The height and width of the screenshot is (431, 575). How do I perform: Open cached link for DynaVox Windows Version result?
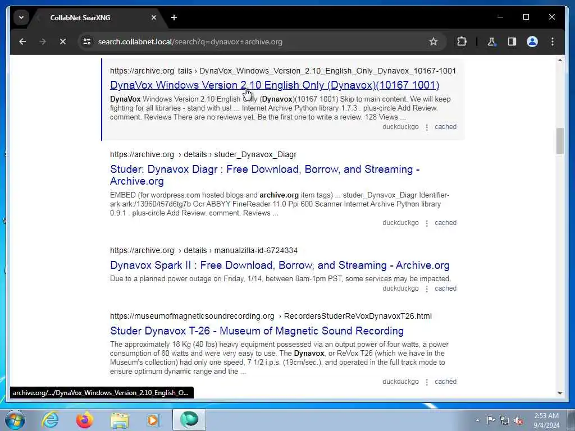tap(445, 127)
